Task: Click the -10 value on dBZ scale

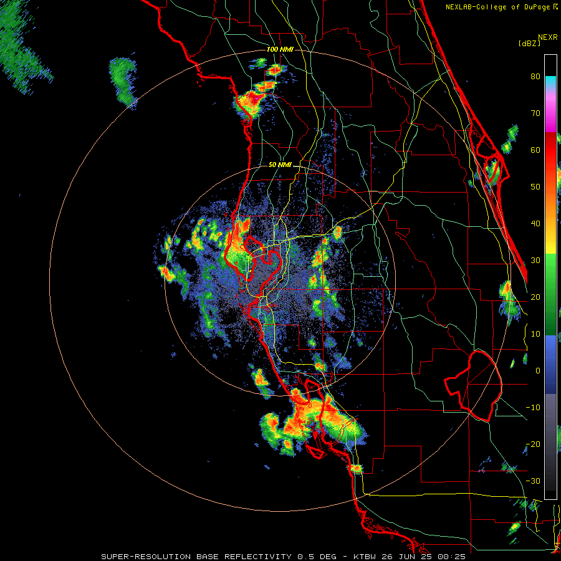Action: click(533, 408)
